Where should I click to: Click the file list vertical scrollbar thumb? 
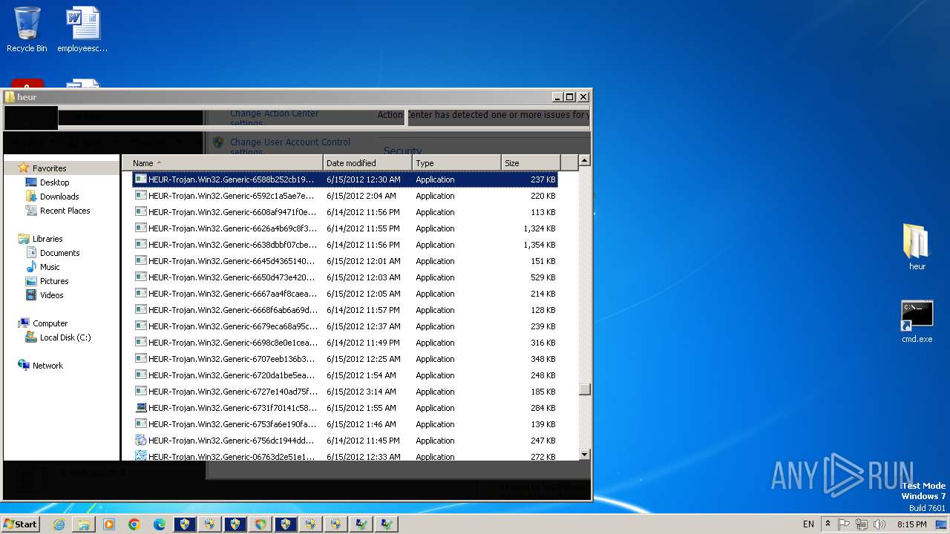pyautogui.click(x=585, y=389)
